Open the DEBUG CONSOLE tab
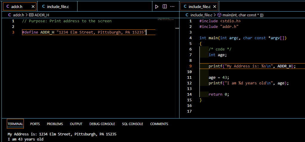The image size is (305, 142). click(x=102, y=124)
